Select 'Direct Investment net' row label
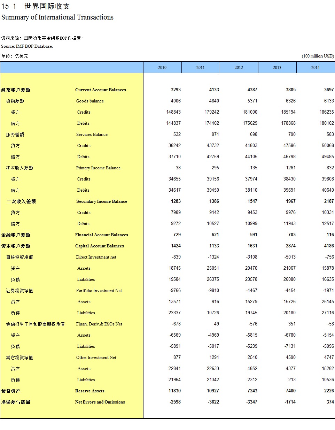The width and height of the screenshot is (335, 430). pos(96,257)
